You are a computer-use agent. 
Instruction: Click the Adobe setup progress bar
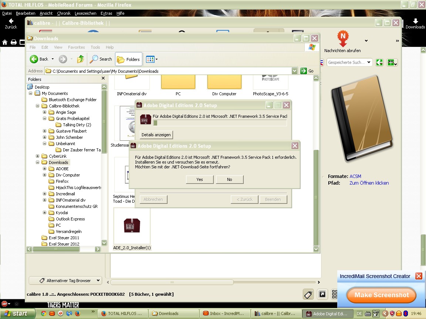[x=220, y=123]
